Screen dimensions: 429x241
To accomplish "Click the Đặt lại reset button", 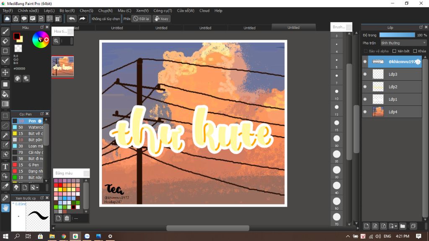I will coord(142,18).
